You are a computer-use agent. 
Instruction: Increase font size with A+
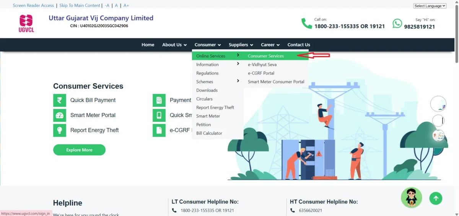126,5
